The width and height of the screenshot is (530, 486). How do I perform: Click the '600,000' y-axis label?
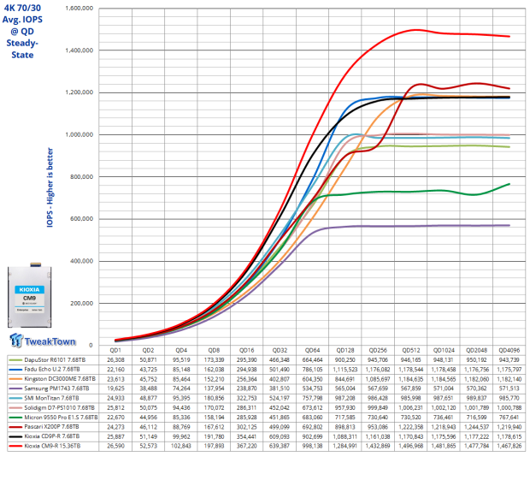(x=81, y=219)
